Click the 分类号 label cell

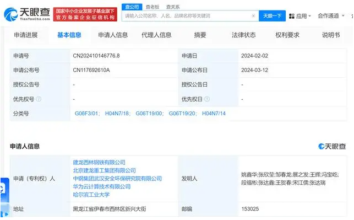[x=40, y=114]
